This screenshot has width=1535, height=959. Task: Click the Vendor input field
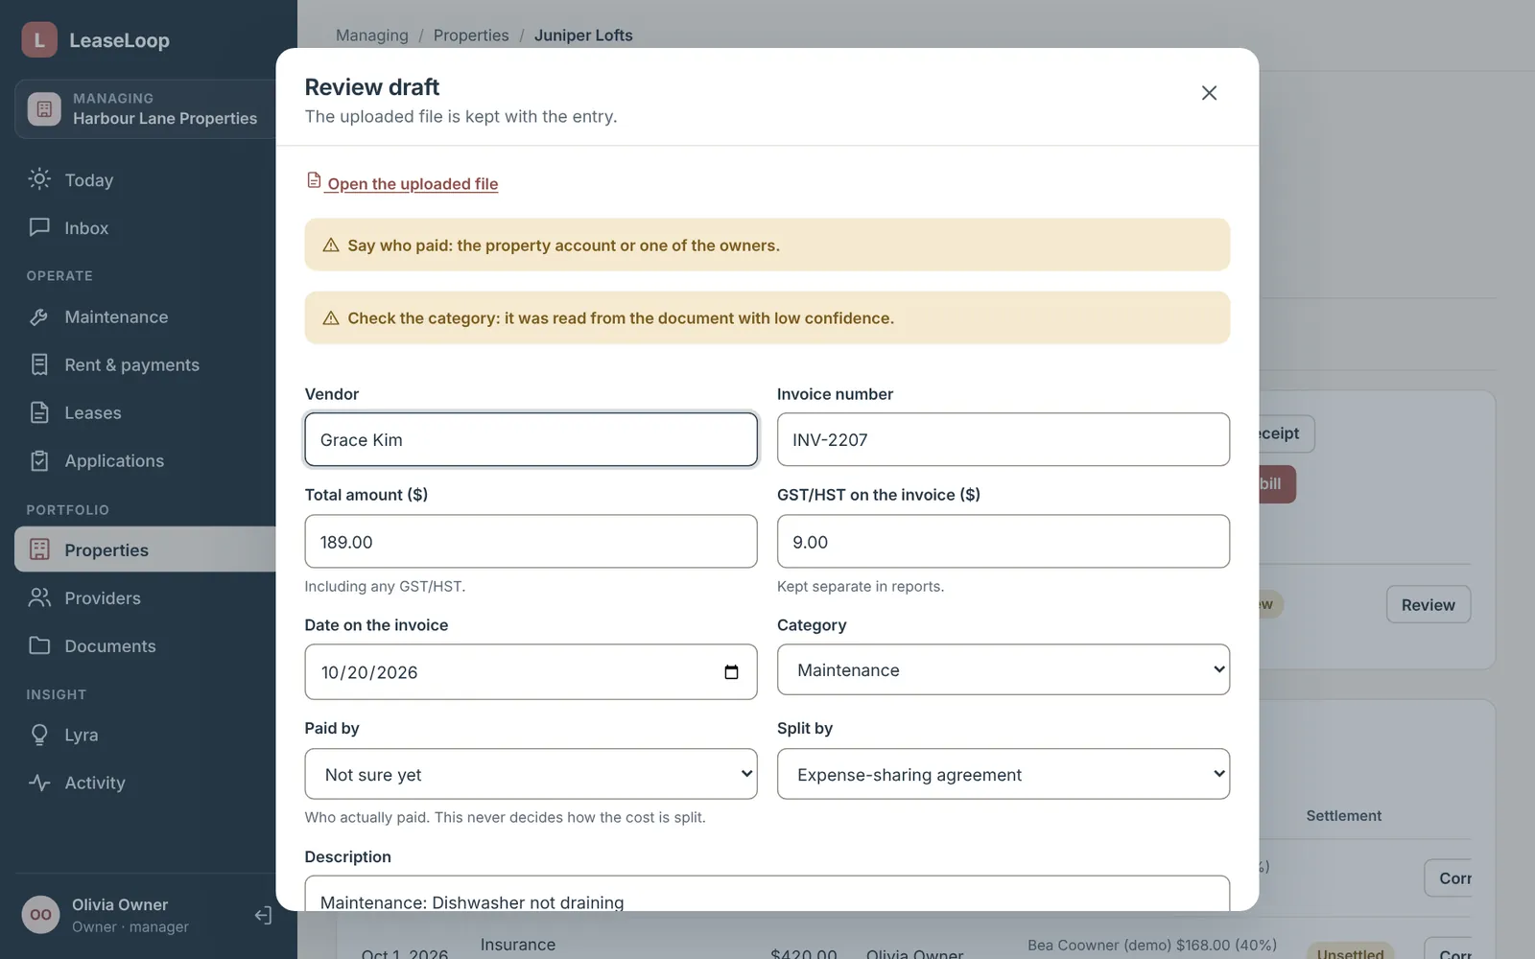tap(531, 439)
